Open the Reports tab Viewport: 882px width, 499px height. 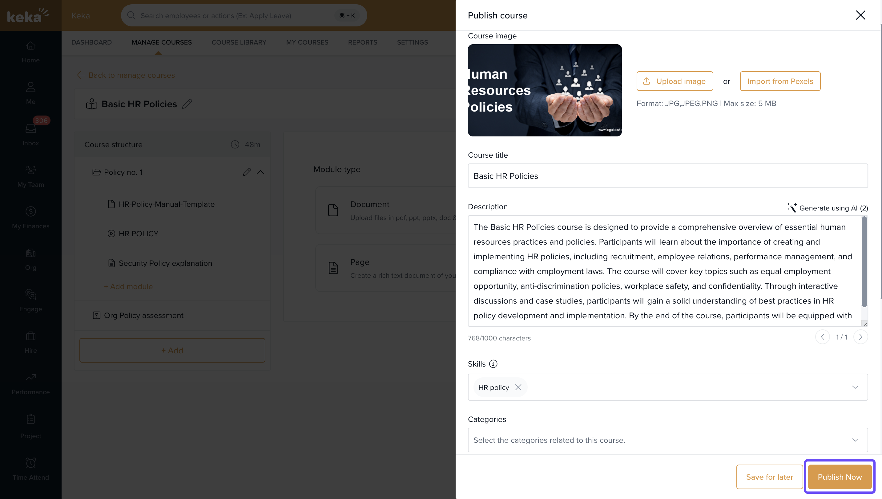[x=362, y=42]
